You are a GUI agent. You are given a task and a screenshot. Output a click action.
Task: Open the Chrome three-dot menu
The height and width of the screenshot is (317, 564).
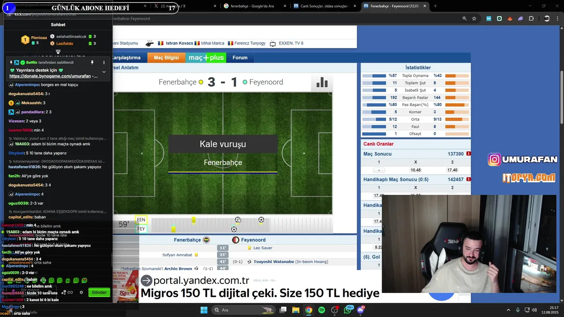(x=558, y=18)
